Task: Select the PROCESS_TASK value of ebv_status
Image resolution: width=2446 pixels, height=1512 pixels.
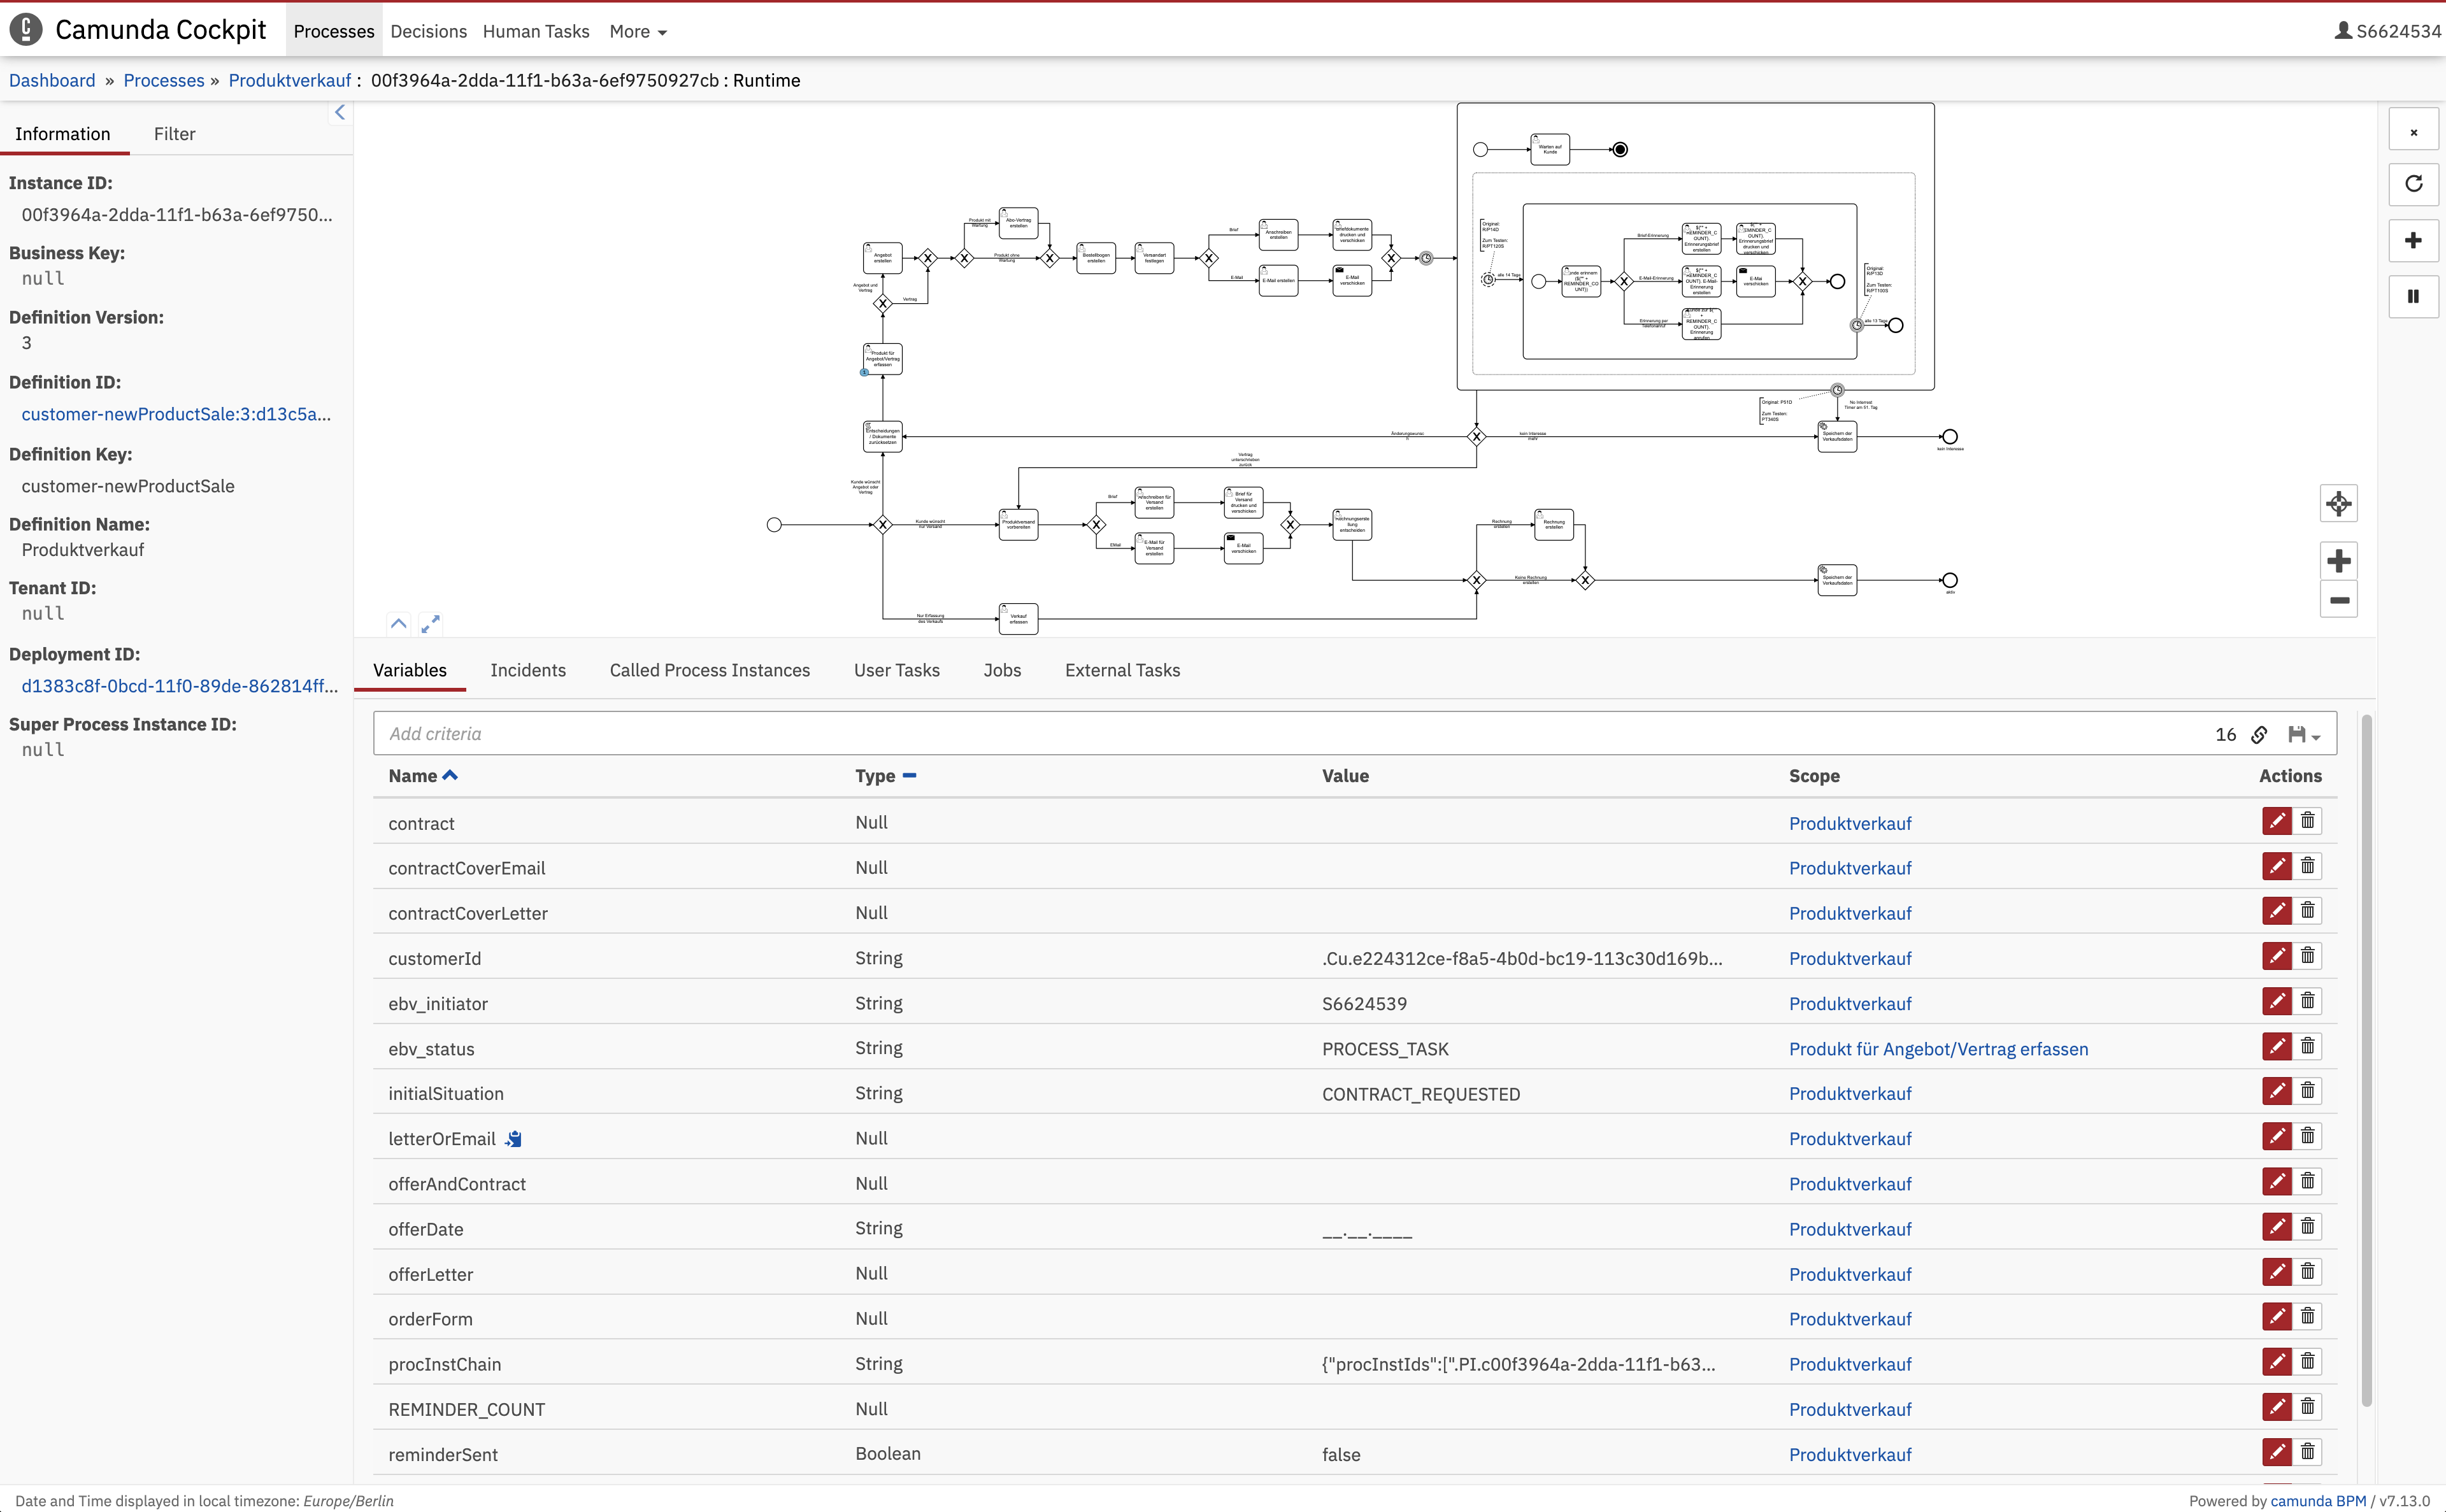Action: tap(1385, 1049)
